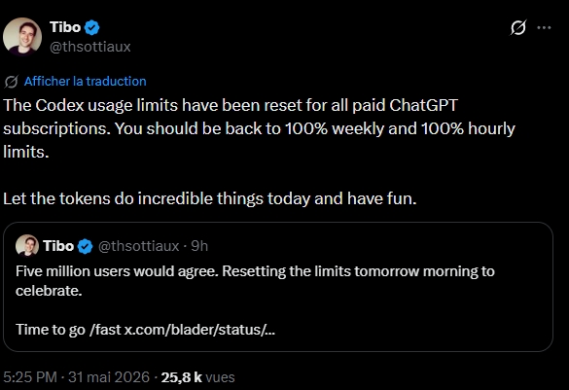569x390 pixels.
Task: Open Tibo's large profile avatar
Action: 22,36
